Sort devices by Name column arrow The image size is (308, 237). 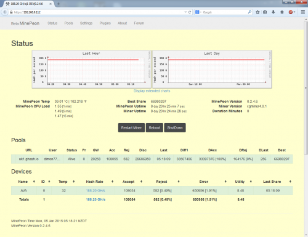click(34, 182)
